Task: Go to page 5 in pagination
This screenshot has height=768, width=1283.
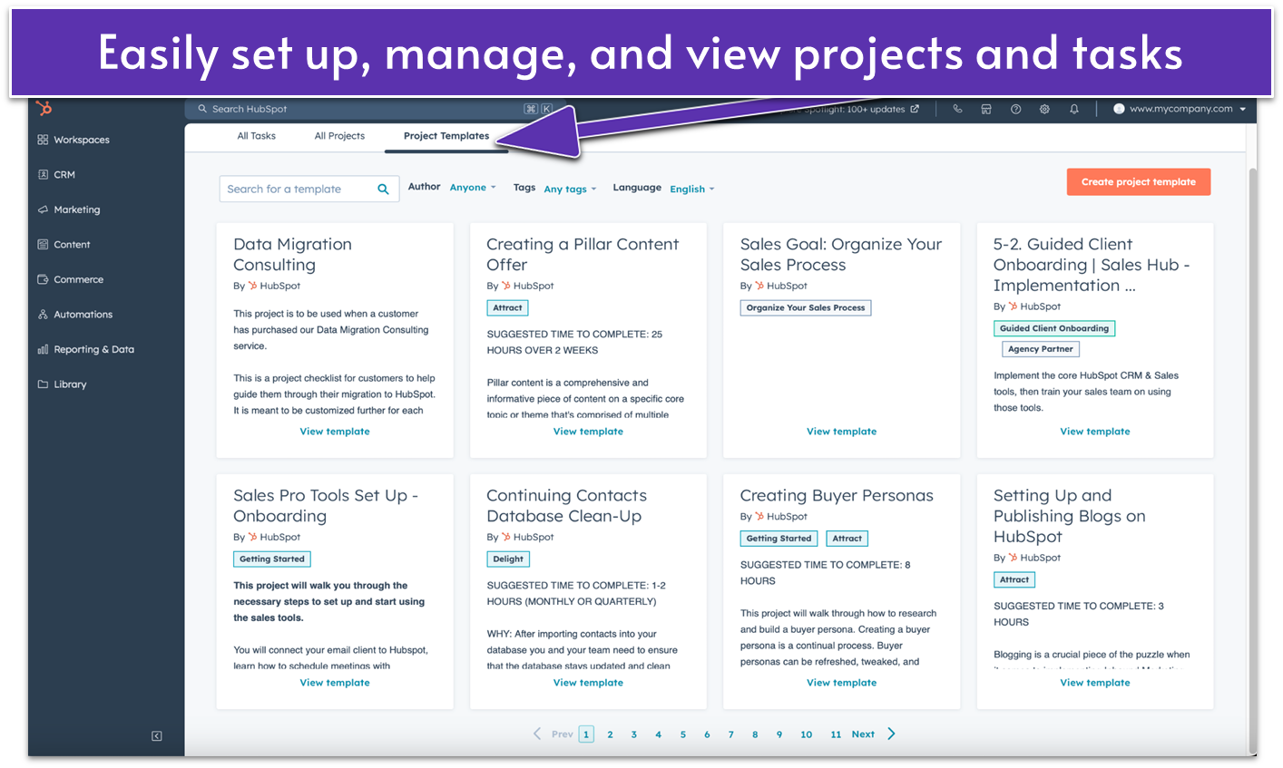Action: (683, 734)
